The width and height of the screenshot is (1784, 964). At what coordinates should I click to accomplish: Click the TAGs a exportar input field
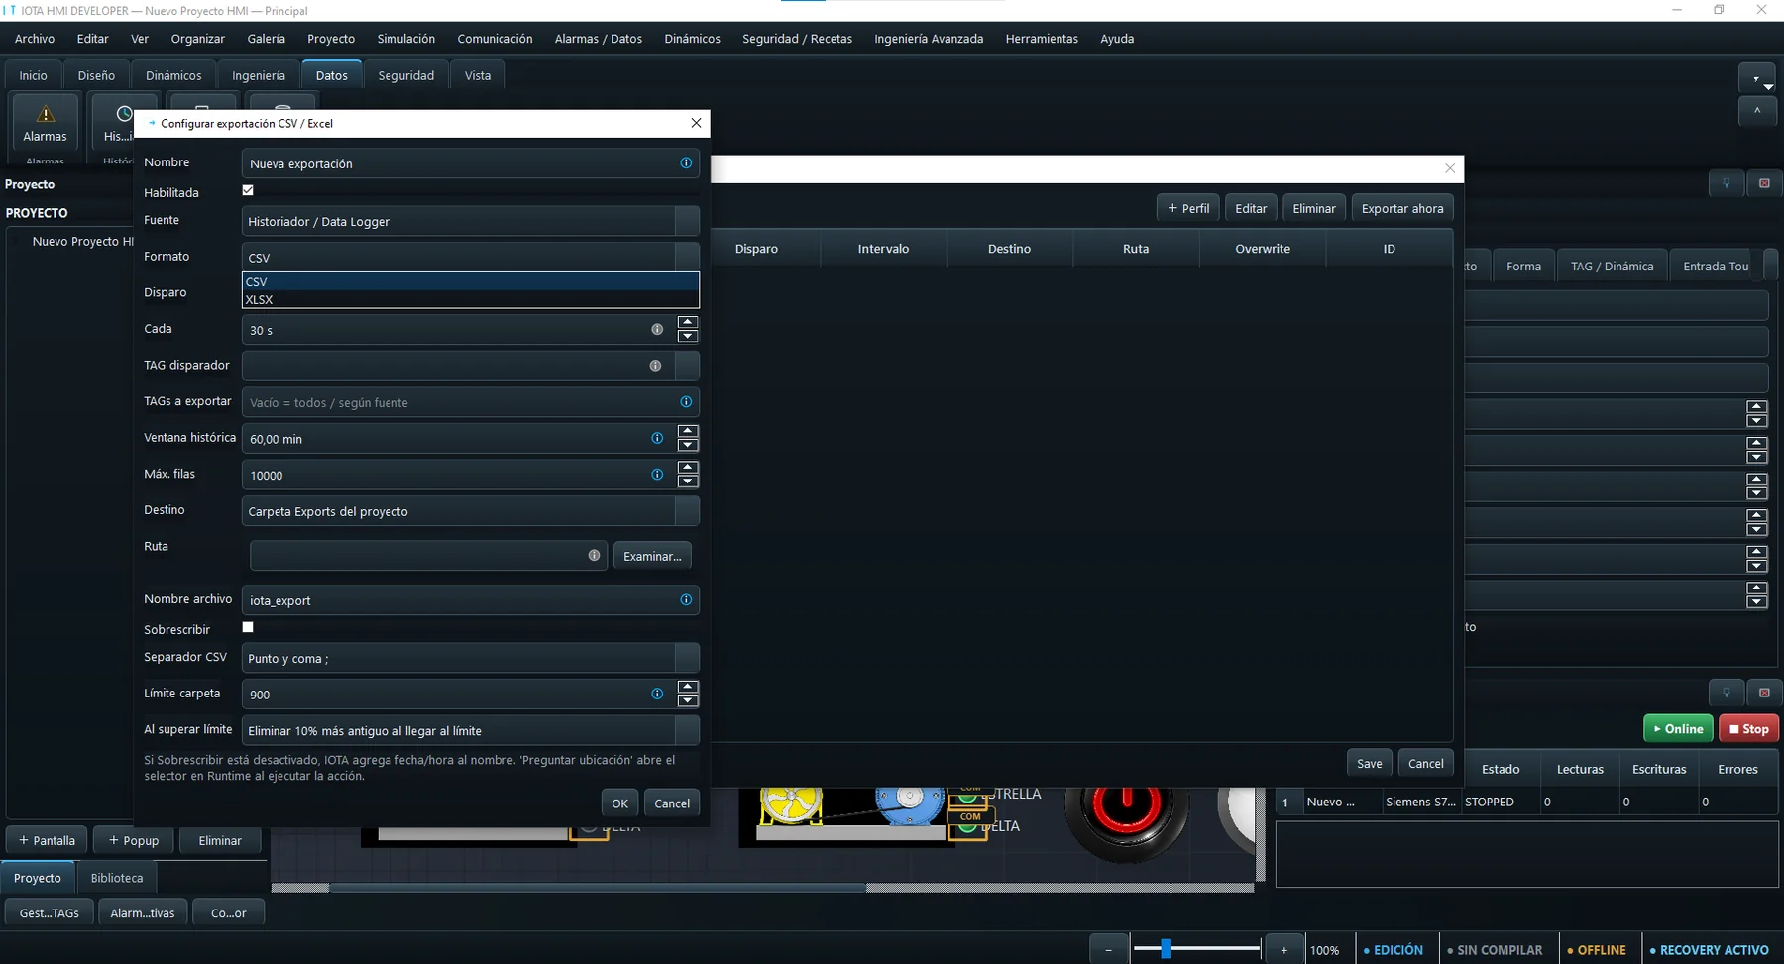(470, 402)
